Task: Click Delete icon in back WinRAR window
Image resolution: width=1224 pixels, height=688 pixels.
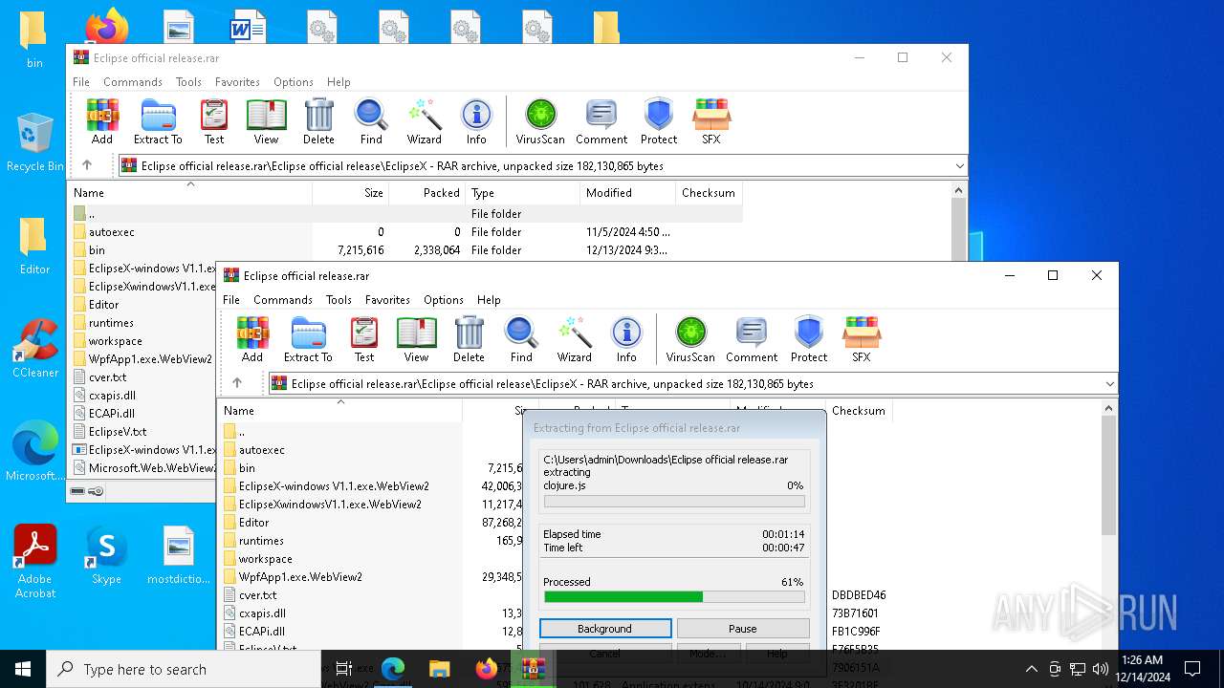Action: click(x=318, y=122)
